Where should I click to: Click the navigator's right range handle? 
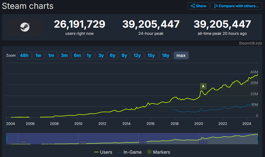258,138
